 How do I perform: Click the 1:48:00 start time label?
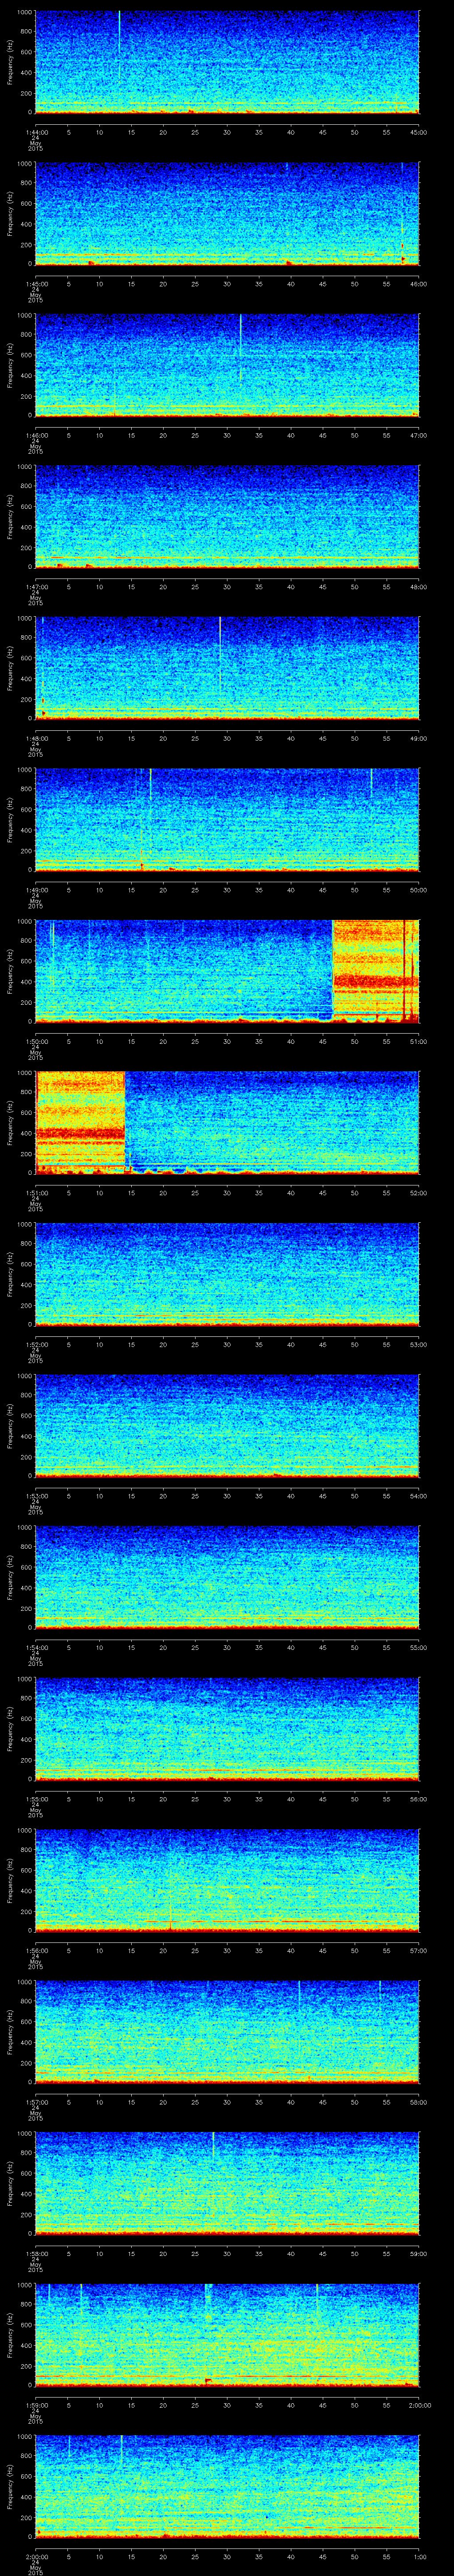[36, 738]
